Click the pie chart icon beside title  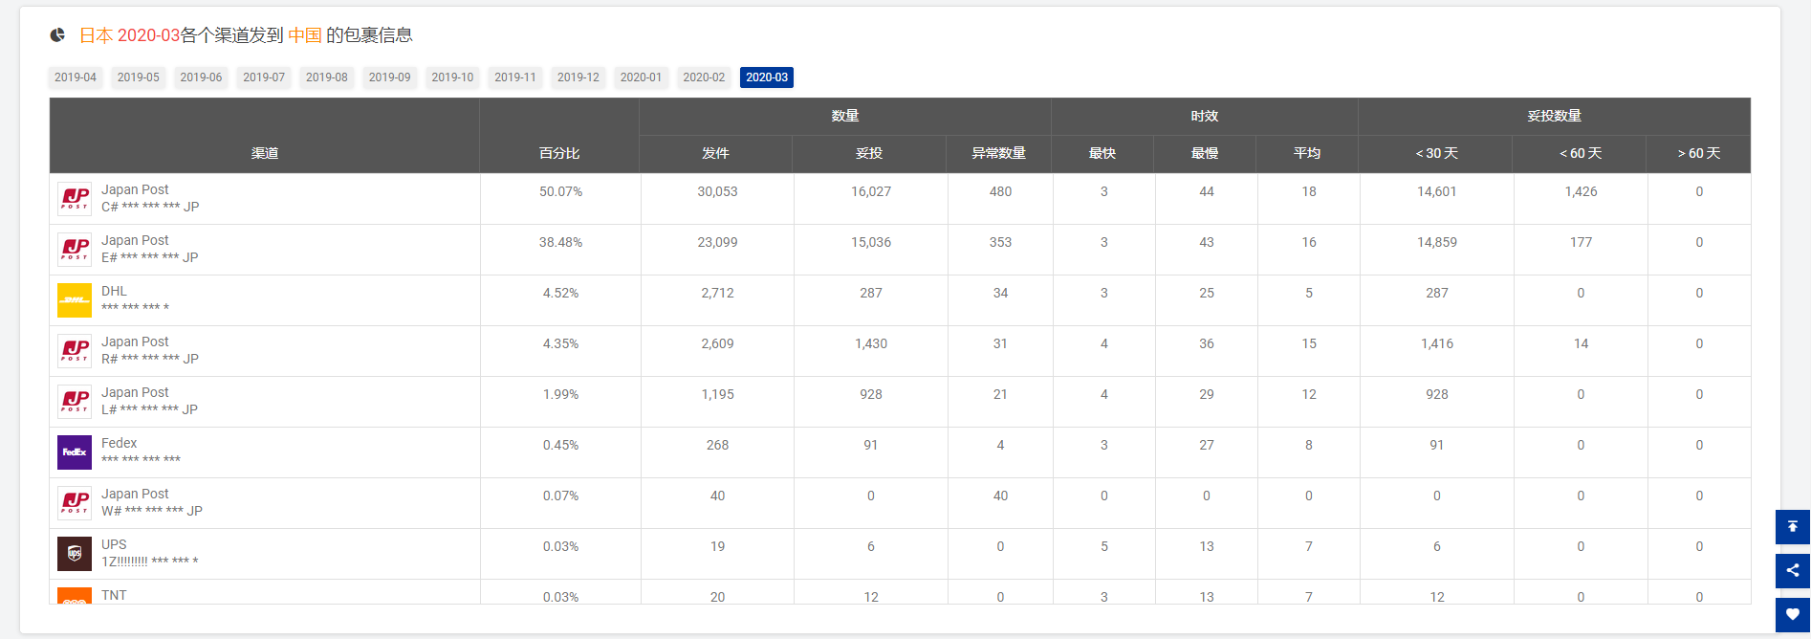pos(58,35)
